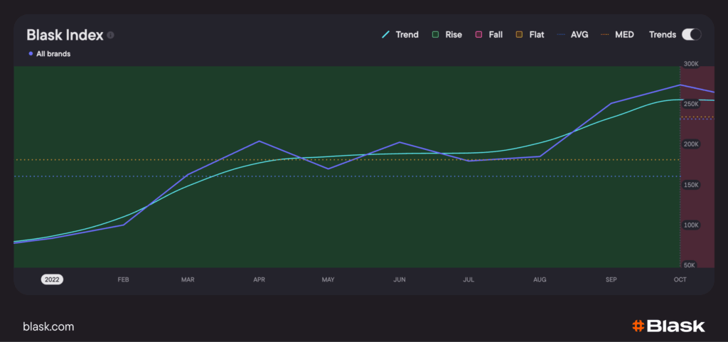Viewport: 728px width, 342px height.
Task: Turn off the Trends toggle switch
Action: click(x=691, y=34)
